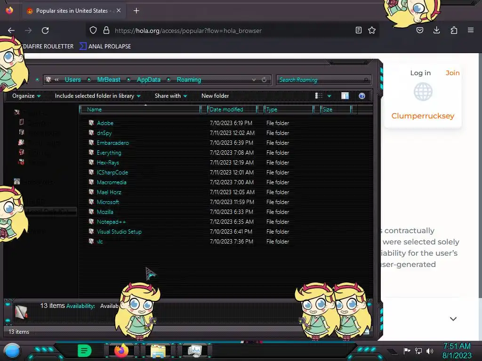The image size is (482, 361).
Task: Open File Explorer from the taskbar
Action: pos(158,351)
